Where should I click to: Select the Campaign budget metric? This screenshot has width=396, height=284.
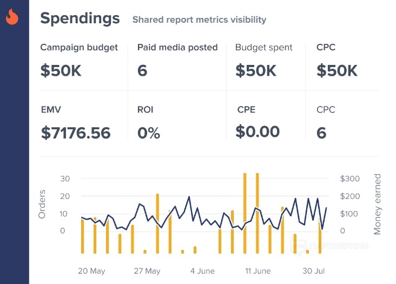click(79, 60)
